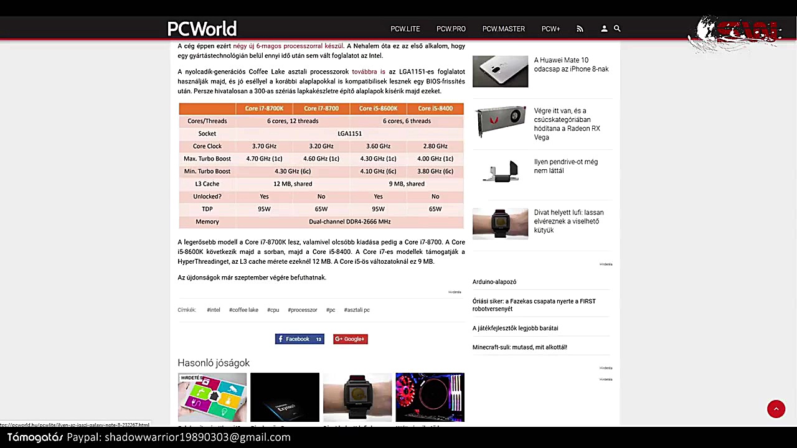Click the 6 cores, 6 threads cell

coord(407,121)
